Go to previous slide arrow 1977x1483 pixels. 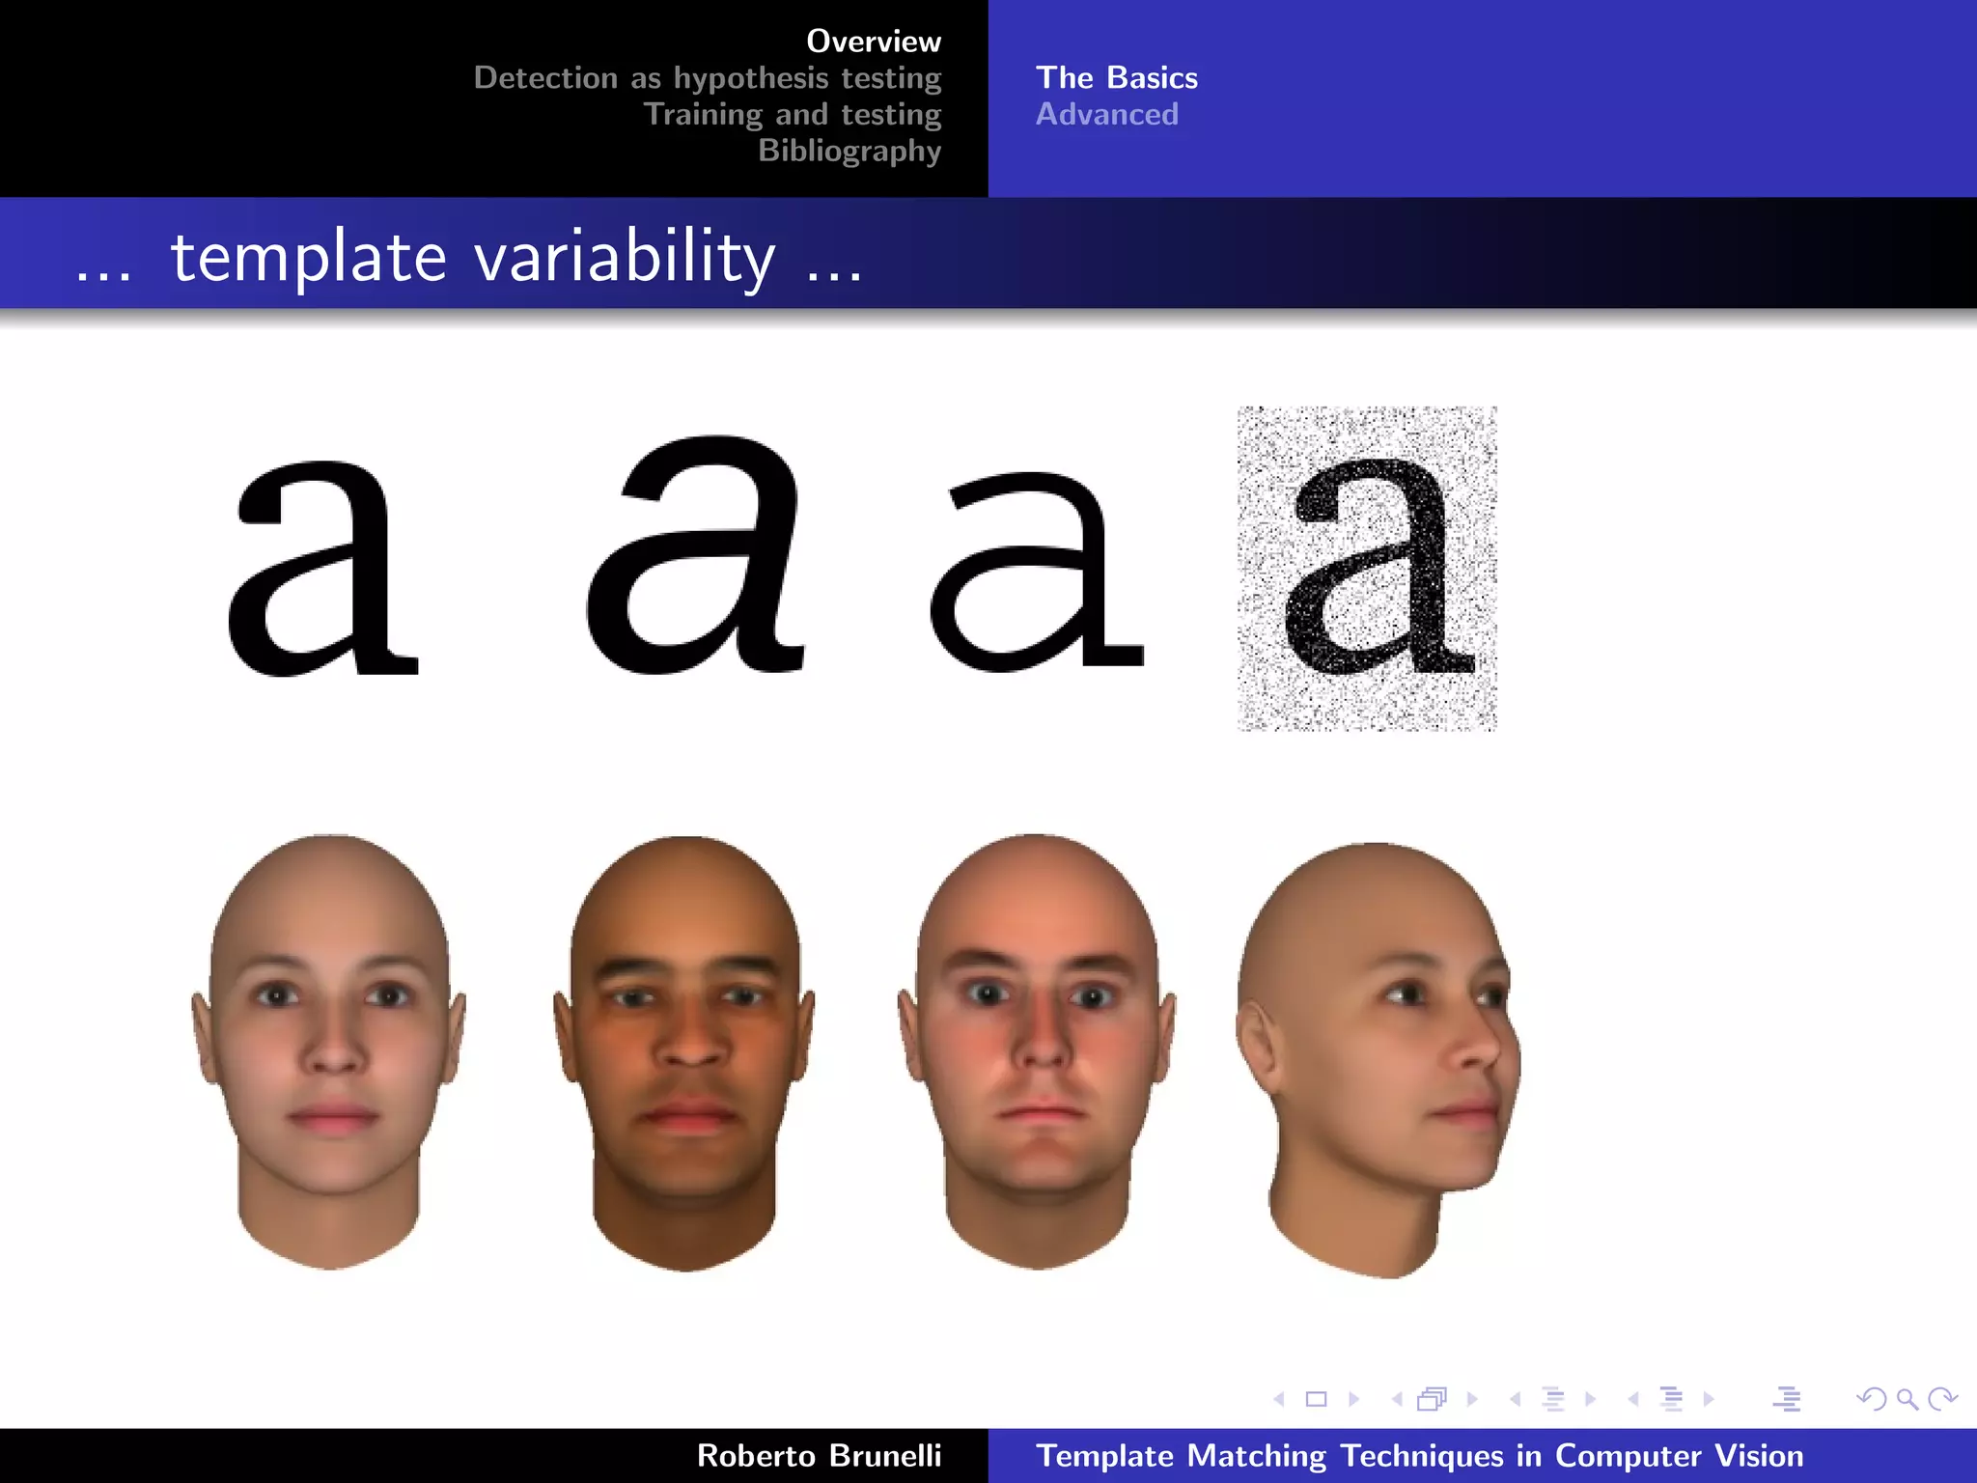[x=1279, y=1399]
